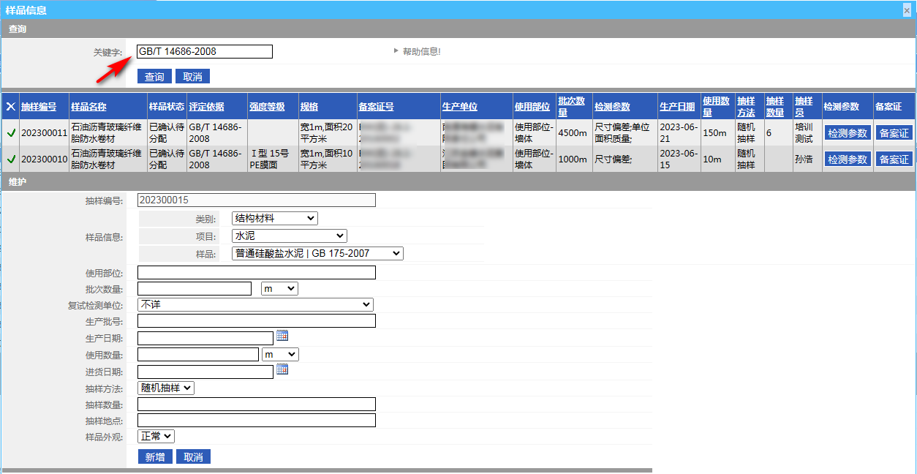Select green checkmark for sample 202300011
Image resolution: width=917 pixels, height=474 pixels.
(11, 133)
